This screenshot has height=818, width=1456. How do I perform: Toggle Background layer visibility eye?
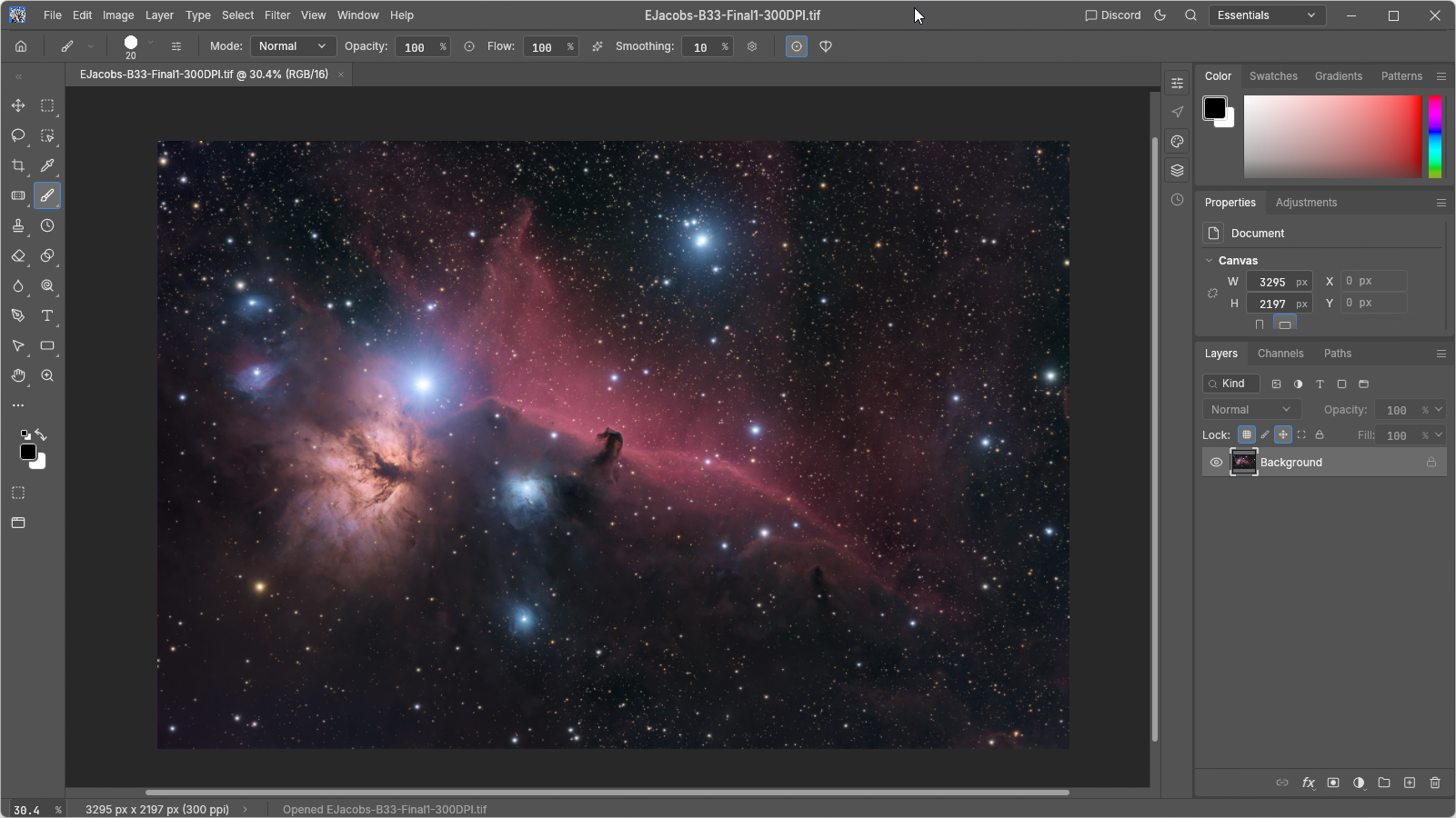[x=1216, y=463]
